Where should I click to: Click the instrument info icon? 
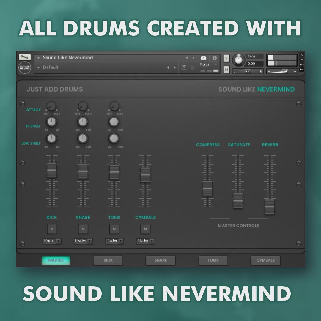tap(215, 58)
